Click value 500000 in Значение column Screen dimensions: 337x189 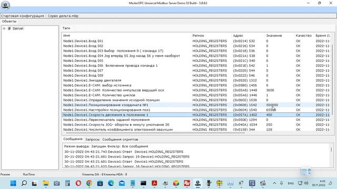pyautogui.click(x=272, y=105)
